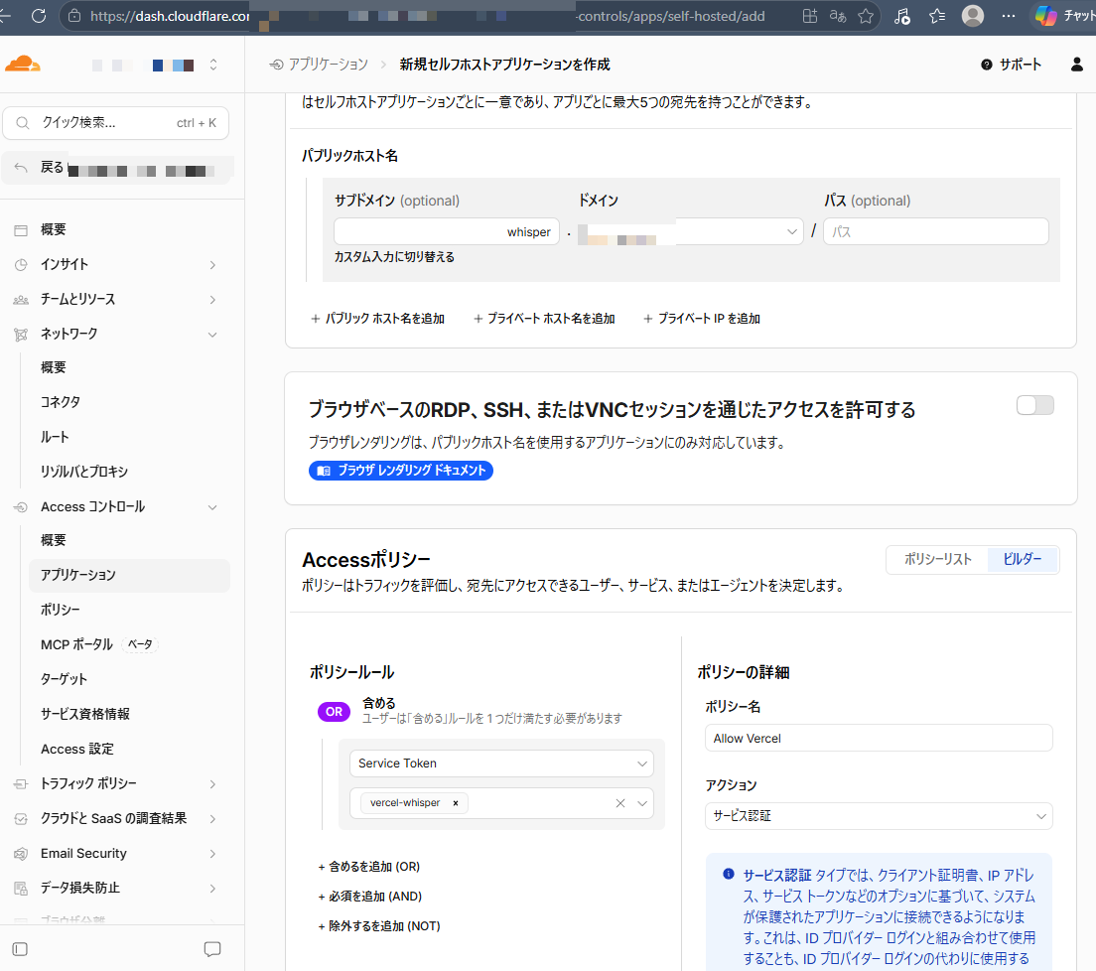Click the info icon in service auth note
Screen dimensions: 1096x971
click(729, 874)
